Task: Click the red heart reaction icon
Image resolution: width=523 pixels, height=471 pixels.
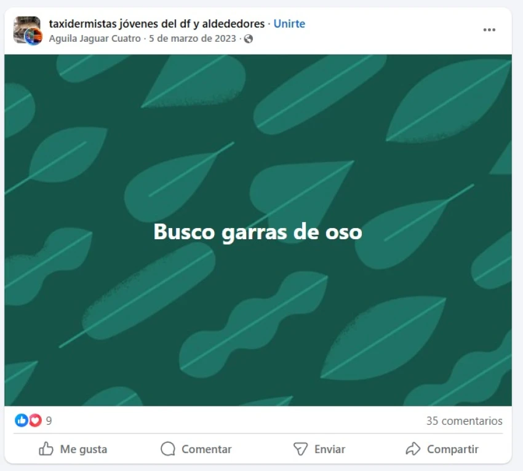Action: (35, 421)
